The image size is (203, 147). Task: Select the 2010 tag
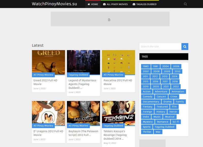tap(177, 71)
